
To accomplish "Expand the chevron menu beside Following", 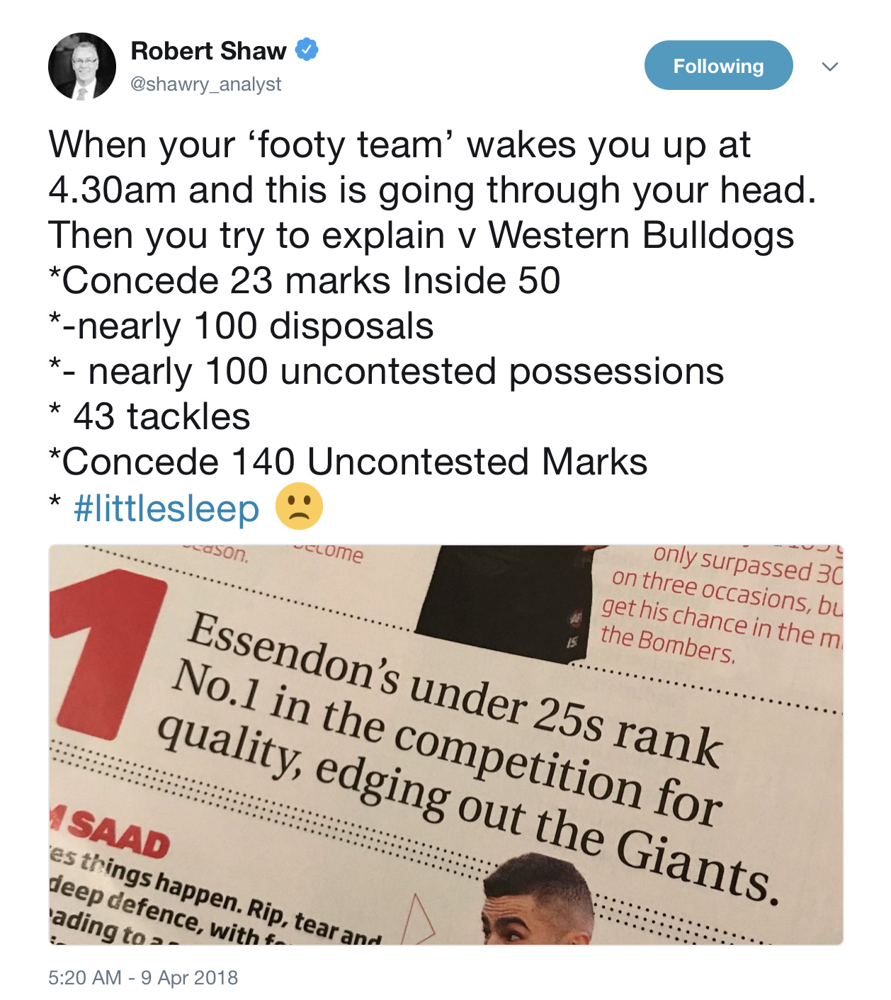I will click(830, 67).
